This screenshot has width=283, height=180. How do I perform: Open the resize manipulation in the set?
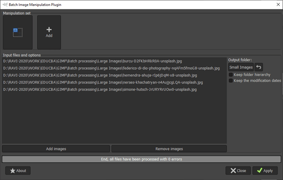point(18,32)
